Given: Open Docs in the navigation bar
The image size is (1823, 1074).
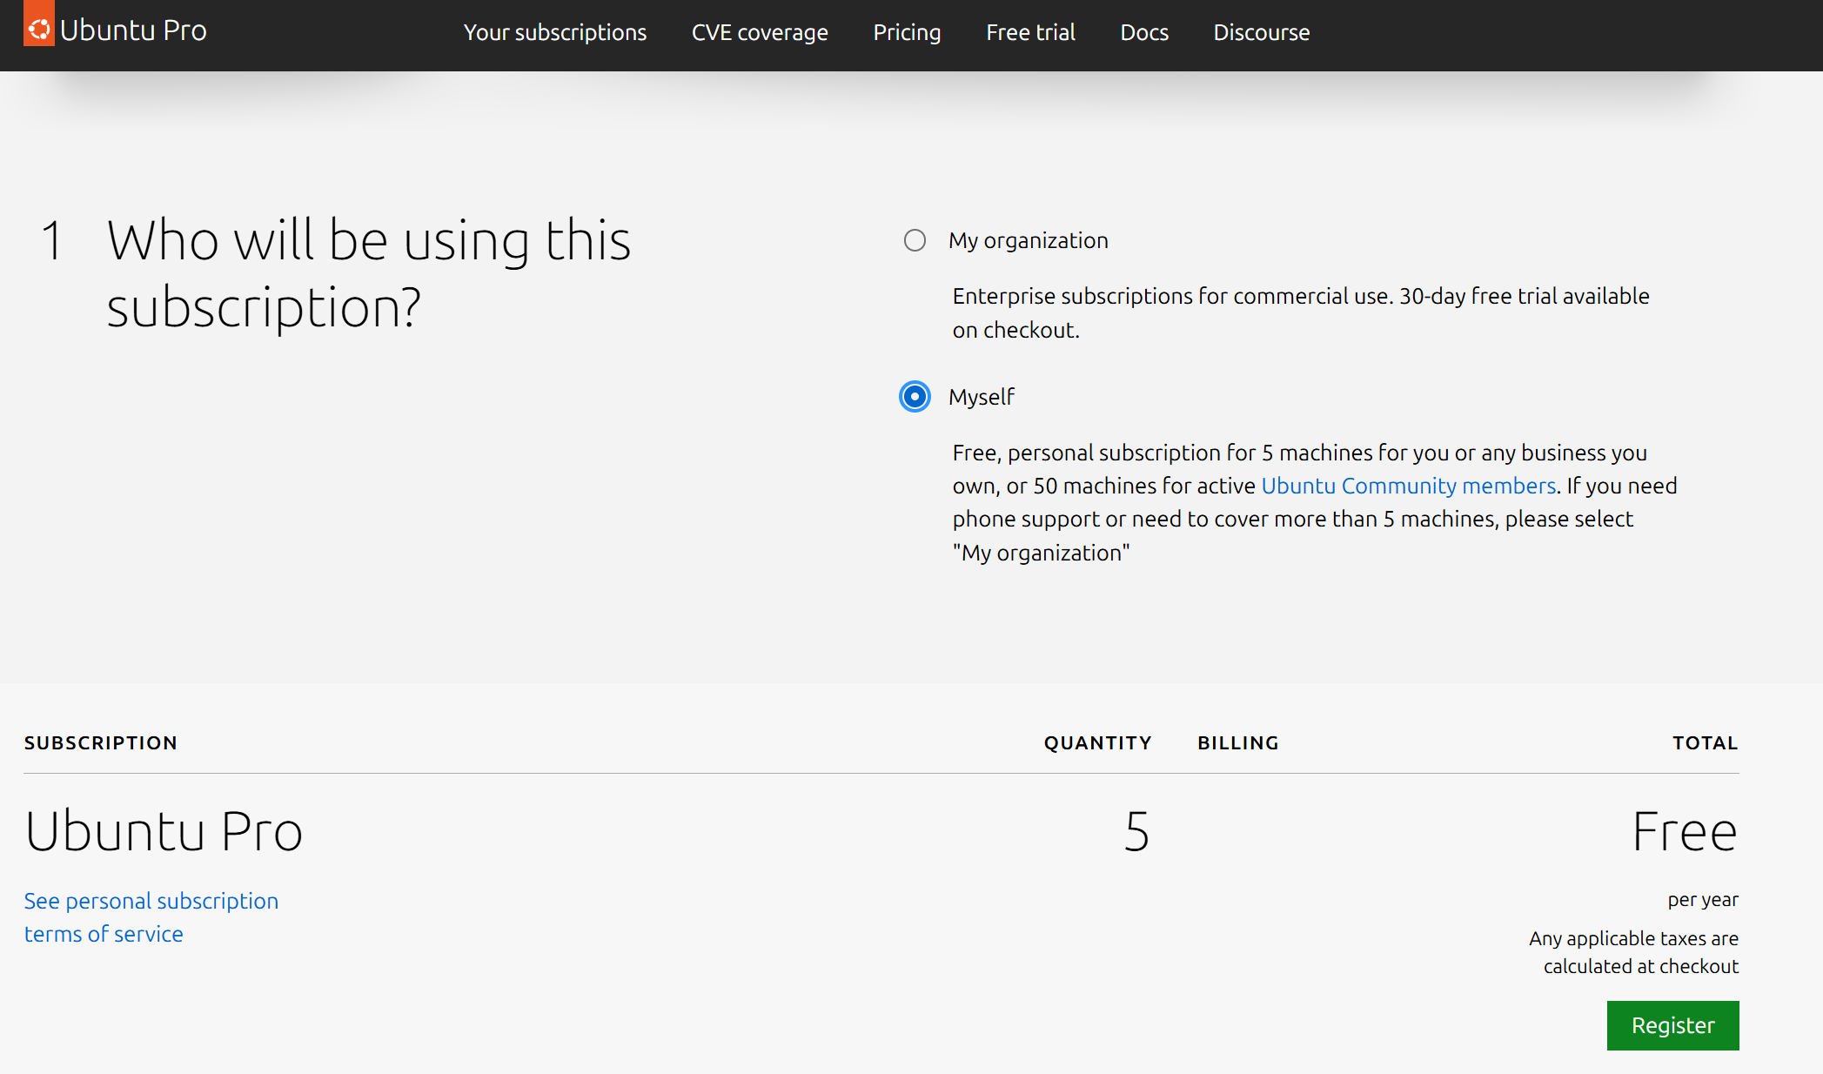Looking at the screenshot, I should pos(1144,32).
